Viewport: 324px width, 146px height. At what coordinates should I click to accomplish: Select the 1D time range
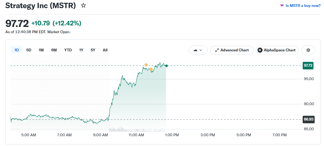(17, 50)
